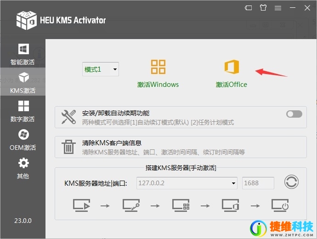Click the monitor with key icon

(131, 205)
